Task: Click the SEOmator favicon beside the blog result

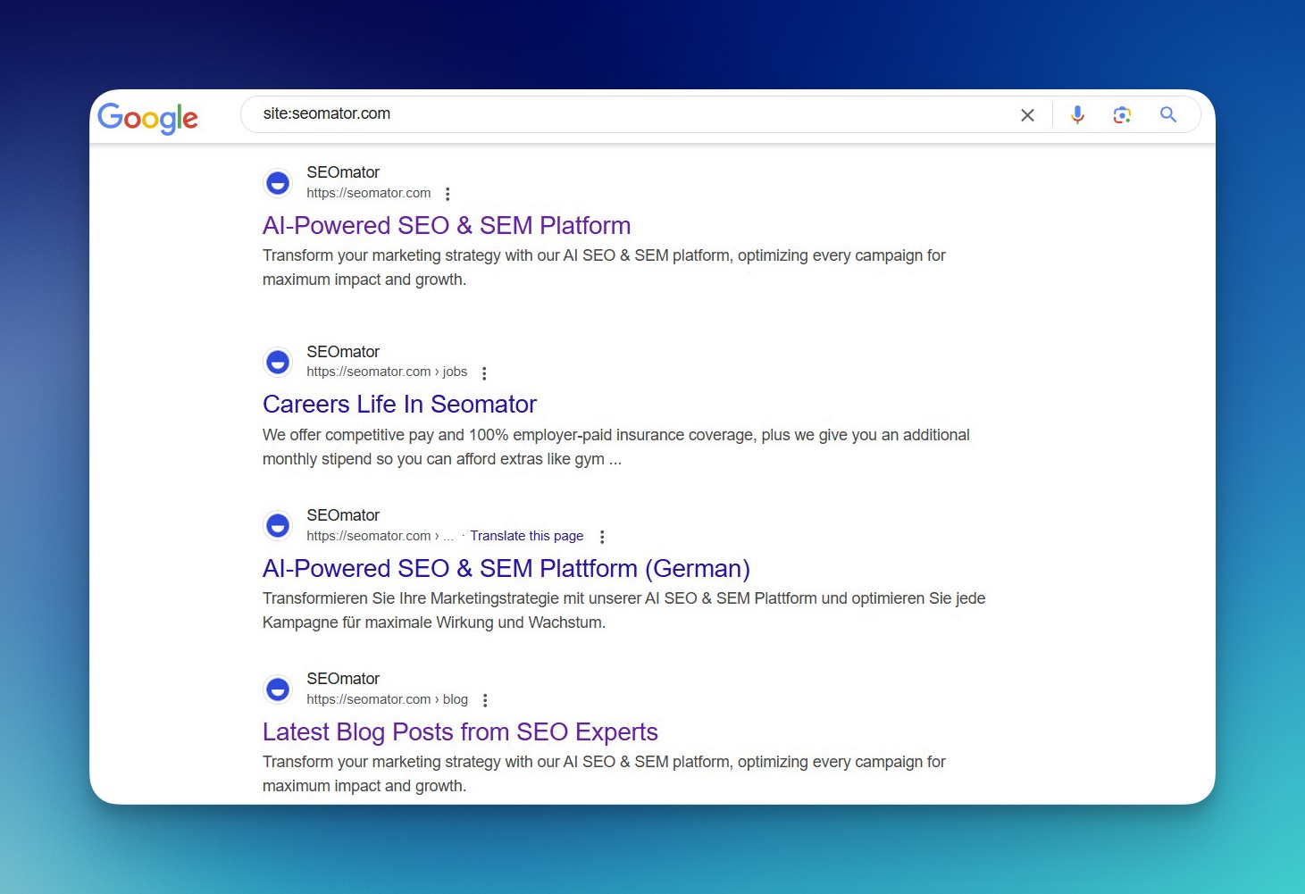Action: 278,689
